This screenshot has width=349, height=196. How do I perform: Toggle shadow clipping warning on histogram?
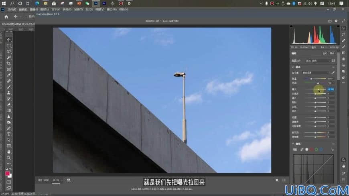(291, 26)
